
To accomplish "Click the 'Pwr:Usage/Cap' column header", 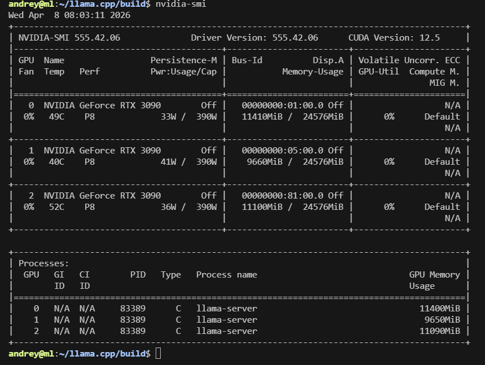I will [184, 72].
